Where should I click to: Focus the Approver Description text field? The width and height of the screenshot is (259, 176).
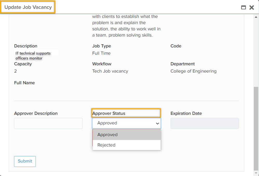[x=48, y=123]
